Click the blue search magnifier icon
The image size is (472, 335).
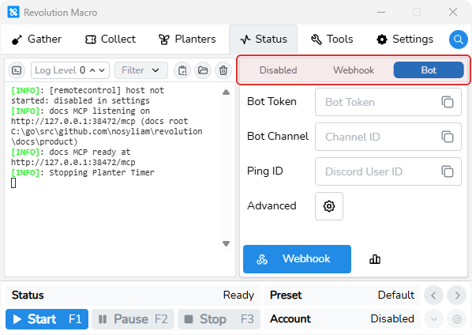tap(458, 40)
